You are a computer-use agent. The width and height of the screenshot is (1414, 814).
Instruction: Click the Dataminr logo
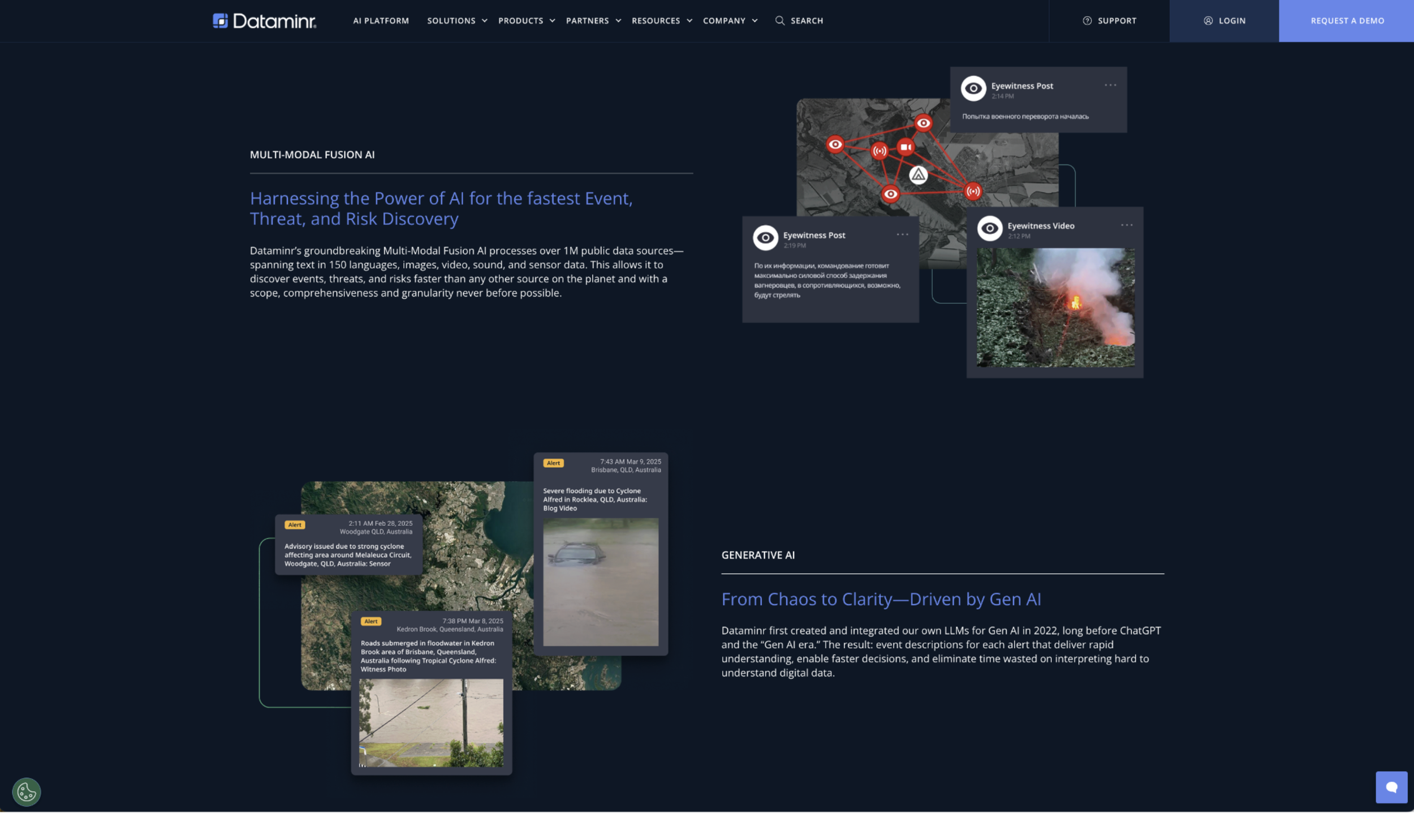point(264,21)
